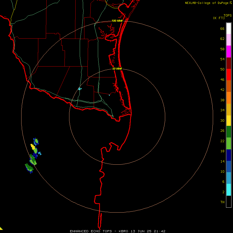Click the yellow triangle in bottom-left corner
Image resolution: width=233 pixels, height=233 pixels.
coord(1,228)
